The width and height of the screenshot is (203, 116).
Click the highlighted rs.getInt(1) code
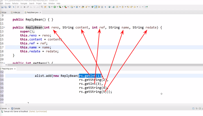tap(90, 76)
